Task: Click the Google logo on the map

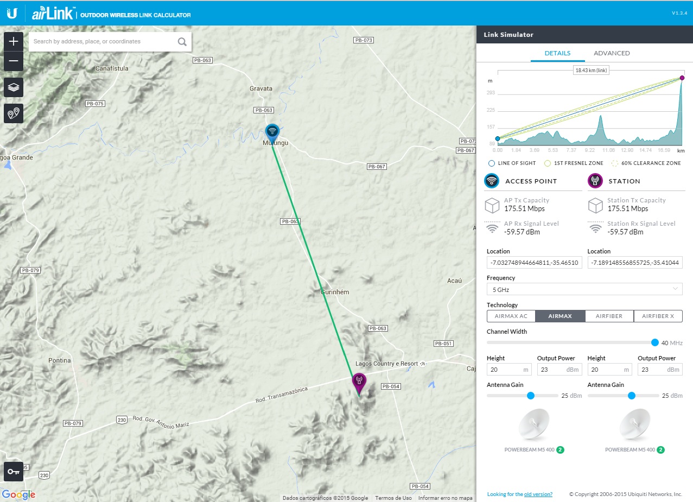Action: 18,494
